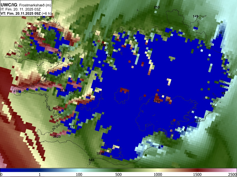Click the map value label 149
This screenshot has width=237, height=177.
click(x=195, y=16)
